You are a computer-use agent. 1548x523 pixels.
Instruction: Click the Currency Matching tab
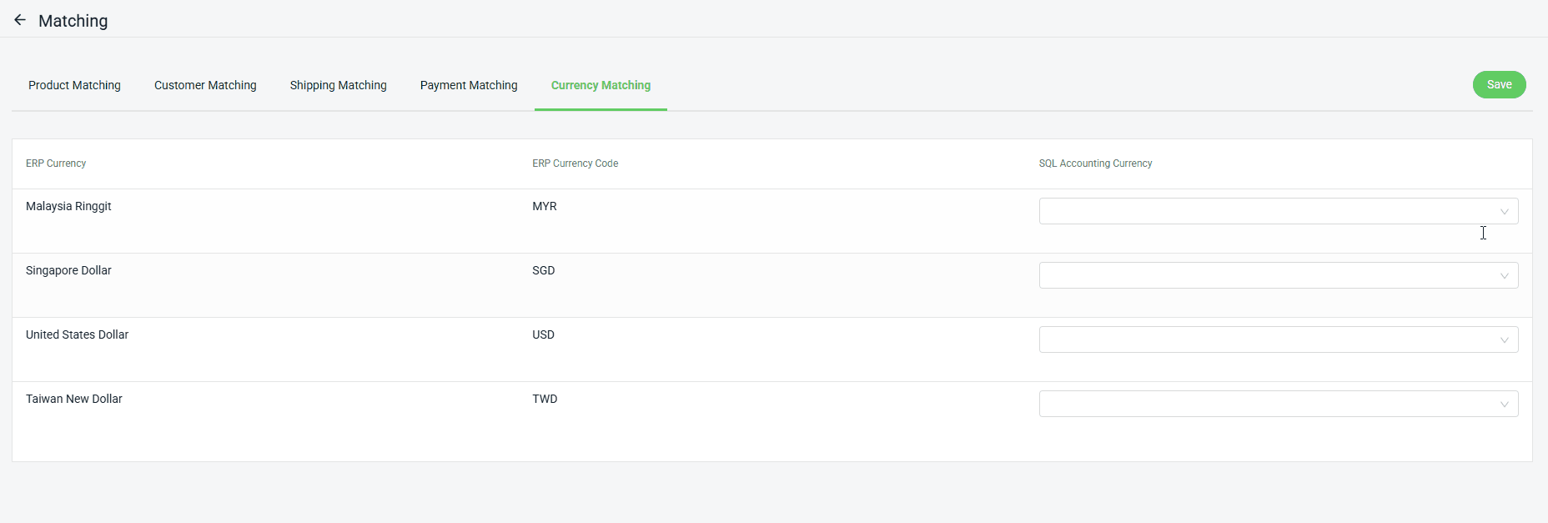tap(601, 85)
